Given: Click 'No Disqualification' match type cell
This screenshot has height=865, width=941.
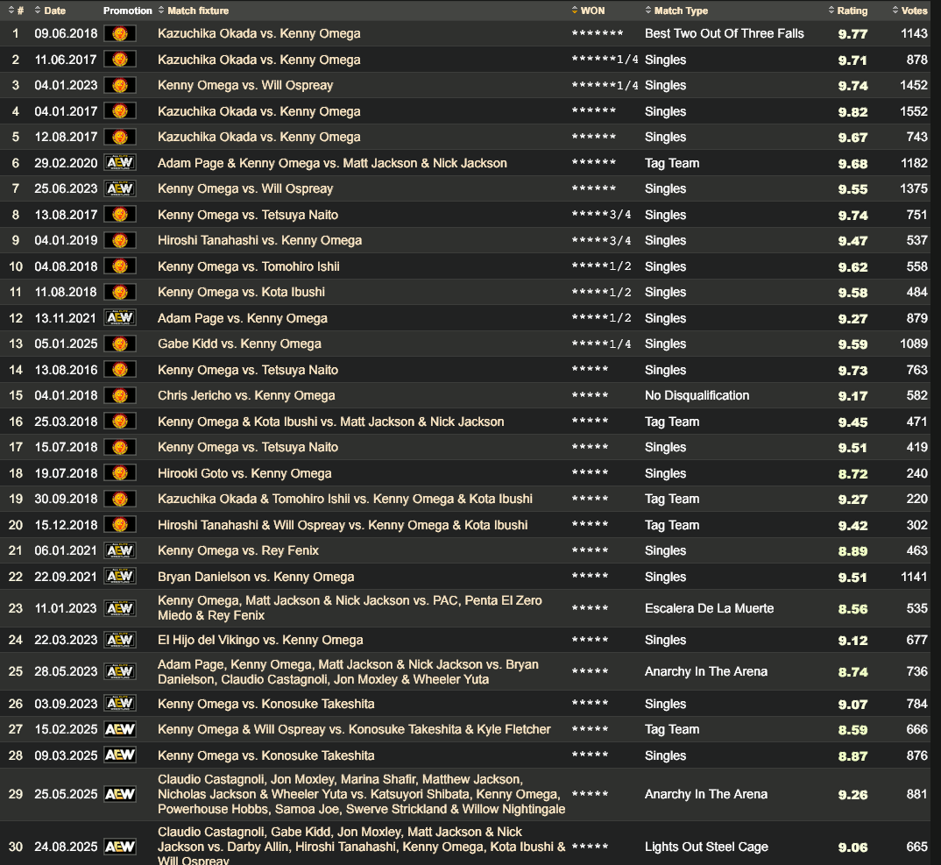Looking at the screenshot, I should [697, 395].
